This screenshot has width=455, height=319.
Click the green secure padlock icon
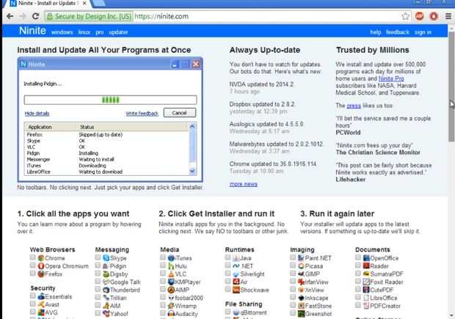50,16
